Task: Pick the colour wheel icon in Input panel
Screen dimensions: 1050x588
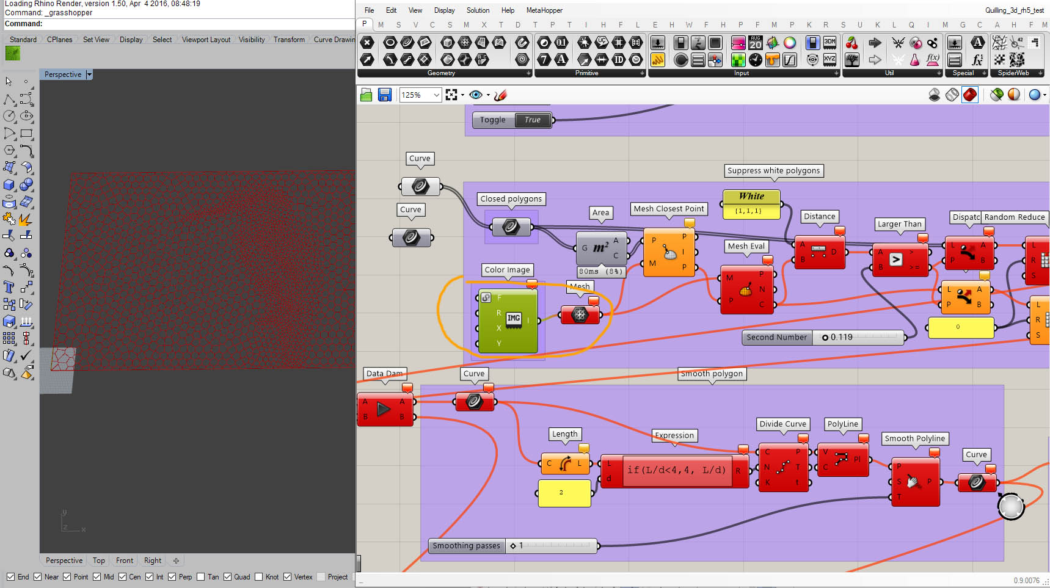Action: (790, 43)
